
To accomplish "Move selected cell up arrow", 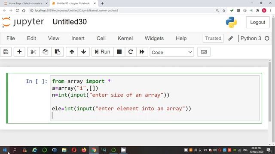I will click(x=72, y=52).
